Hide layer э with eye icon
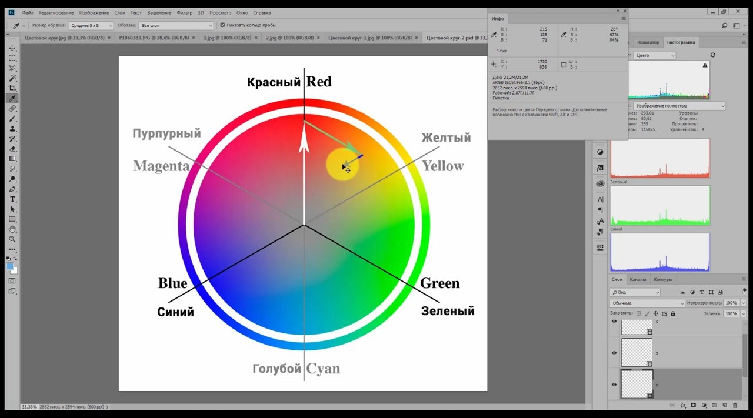Image resolution: width=753 pixels, height=418 pixels. pos(614,353)
